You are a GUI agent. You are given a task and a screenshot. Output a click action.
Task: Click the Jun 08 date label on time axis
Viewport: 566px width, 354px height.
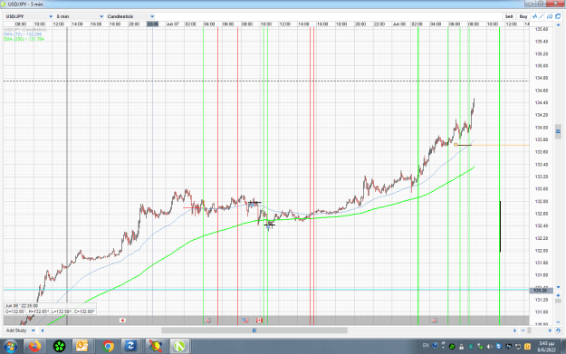(398, 24)
